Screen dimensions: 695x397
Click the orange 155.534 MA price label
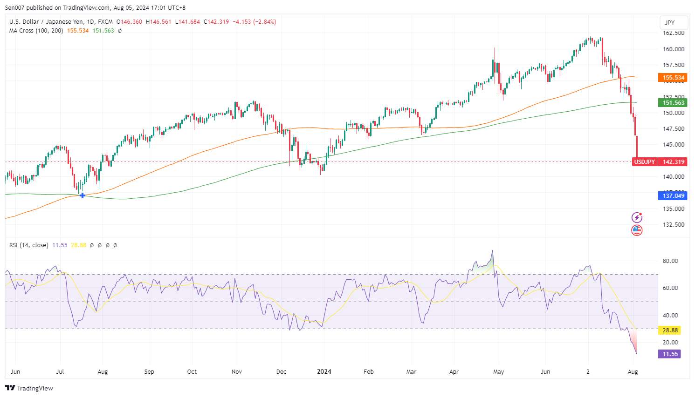point(674,78)
